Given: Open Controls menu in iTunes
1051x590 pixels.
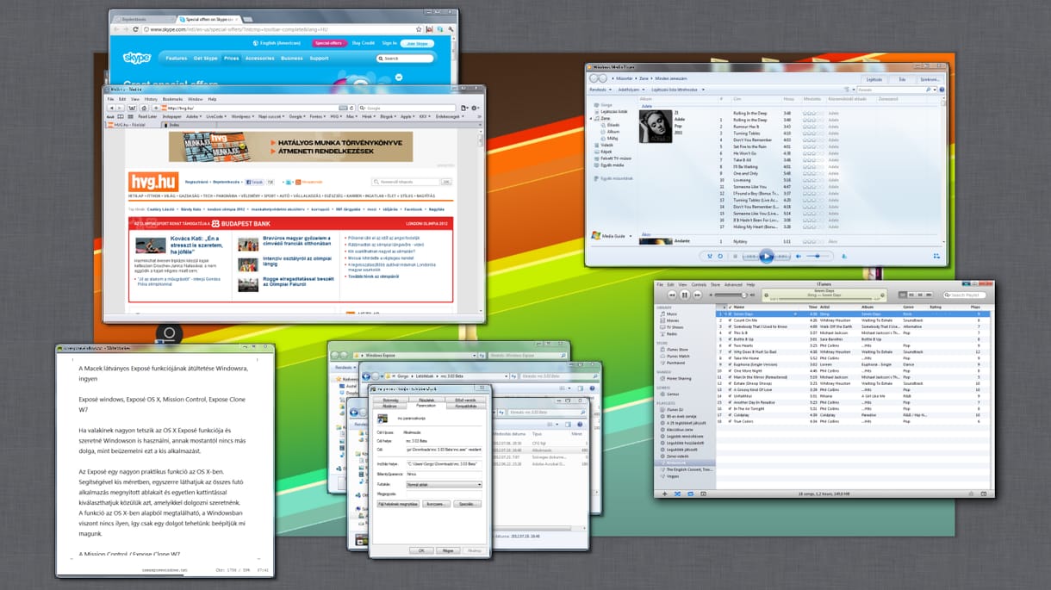Looking at the screenshot, I should (699, 284).
